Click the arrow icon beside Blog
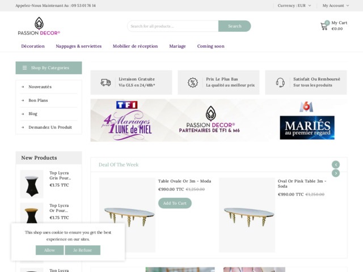The width and height of the screenshot is (363, 272). click(x=23, y=114)
